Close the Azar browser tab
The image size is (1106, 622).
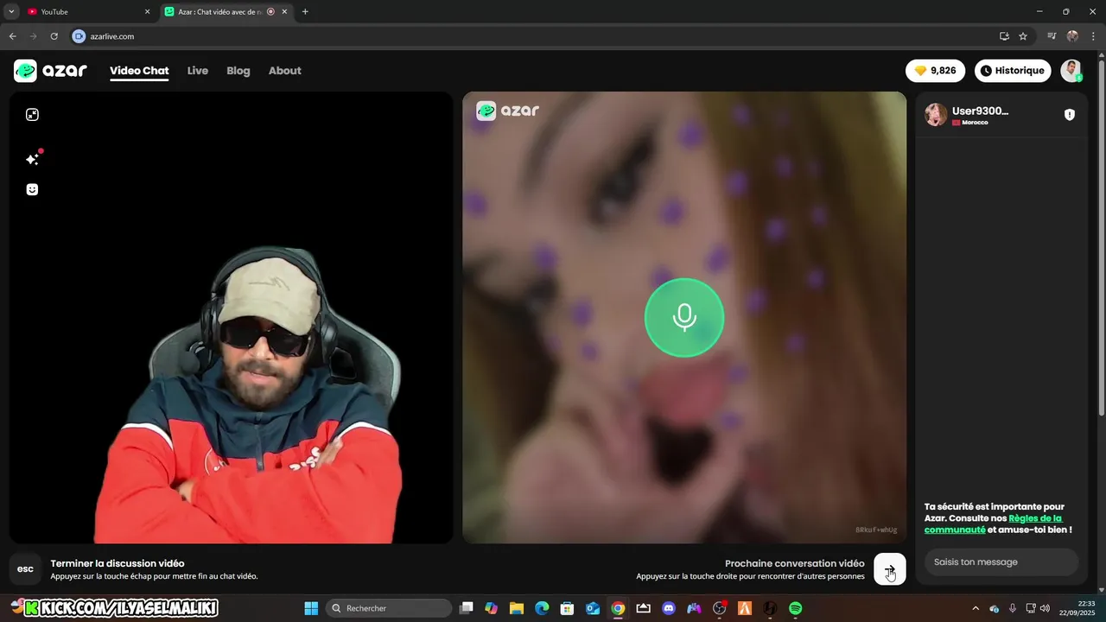pyautogui.click(x=284, y=12)
